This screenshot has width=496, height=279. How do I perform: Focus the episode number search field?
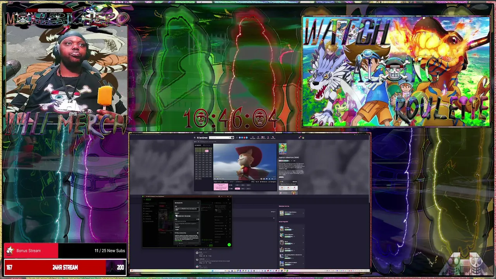[x=207, y=145]
